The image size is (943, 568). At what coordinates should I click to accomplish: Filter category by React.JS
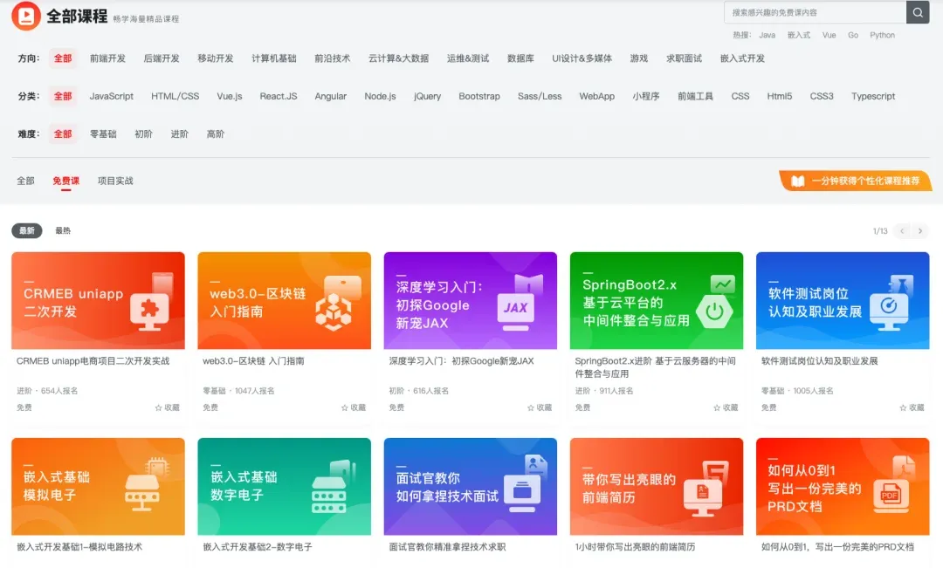279,96
